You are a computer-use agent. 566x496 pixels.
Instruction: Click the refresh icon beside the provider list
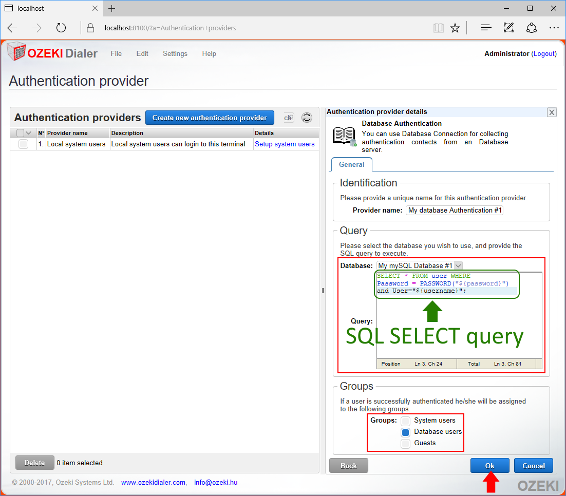tap(307, 118)
